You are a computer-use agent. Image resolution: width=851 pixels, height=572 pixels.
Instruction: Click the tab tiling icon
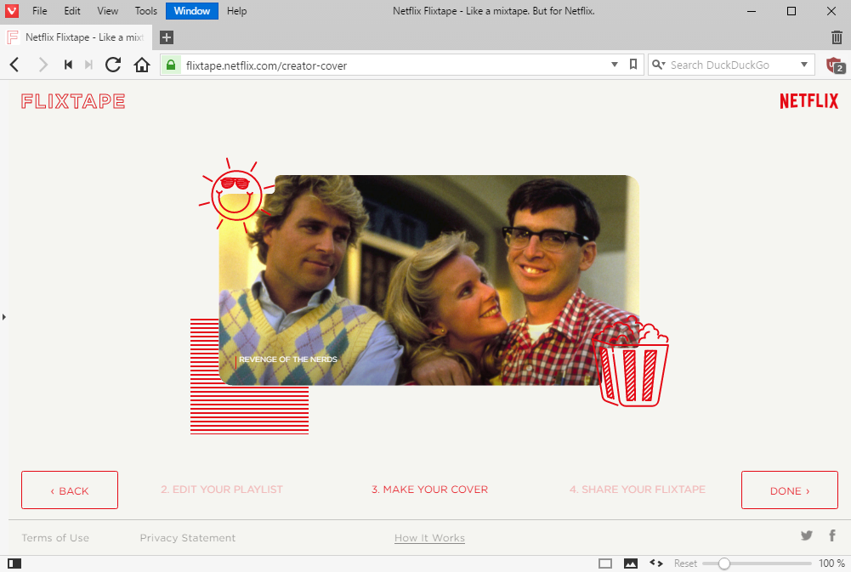pos(605,564)
